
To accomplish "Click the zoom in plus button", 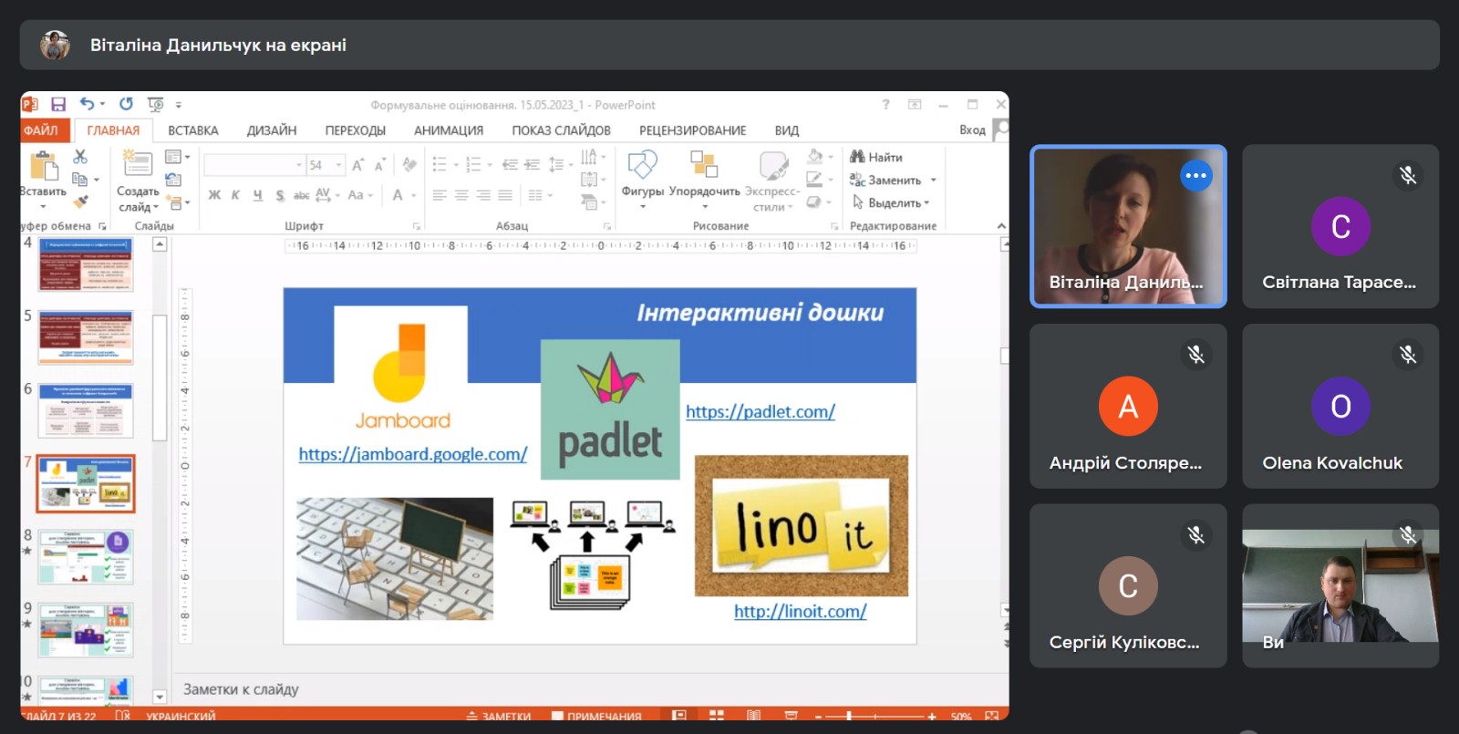I will [932, 716].
